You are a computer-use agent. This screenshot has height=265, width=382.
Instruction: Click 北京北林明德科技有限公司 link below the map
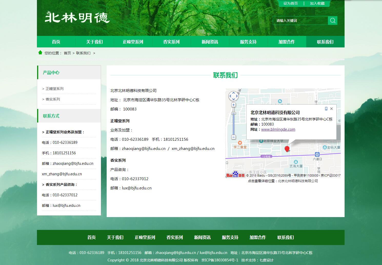coord(298,181)
